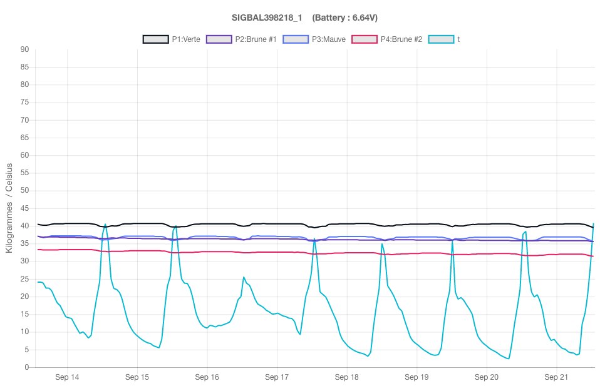Click the first temperature peak after Sep 14
Viewport: 600px width, 386px height.
(x=105, y=224)
